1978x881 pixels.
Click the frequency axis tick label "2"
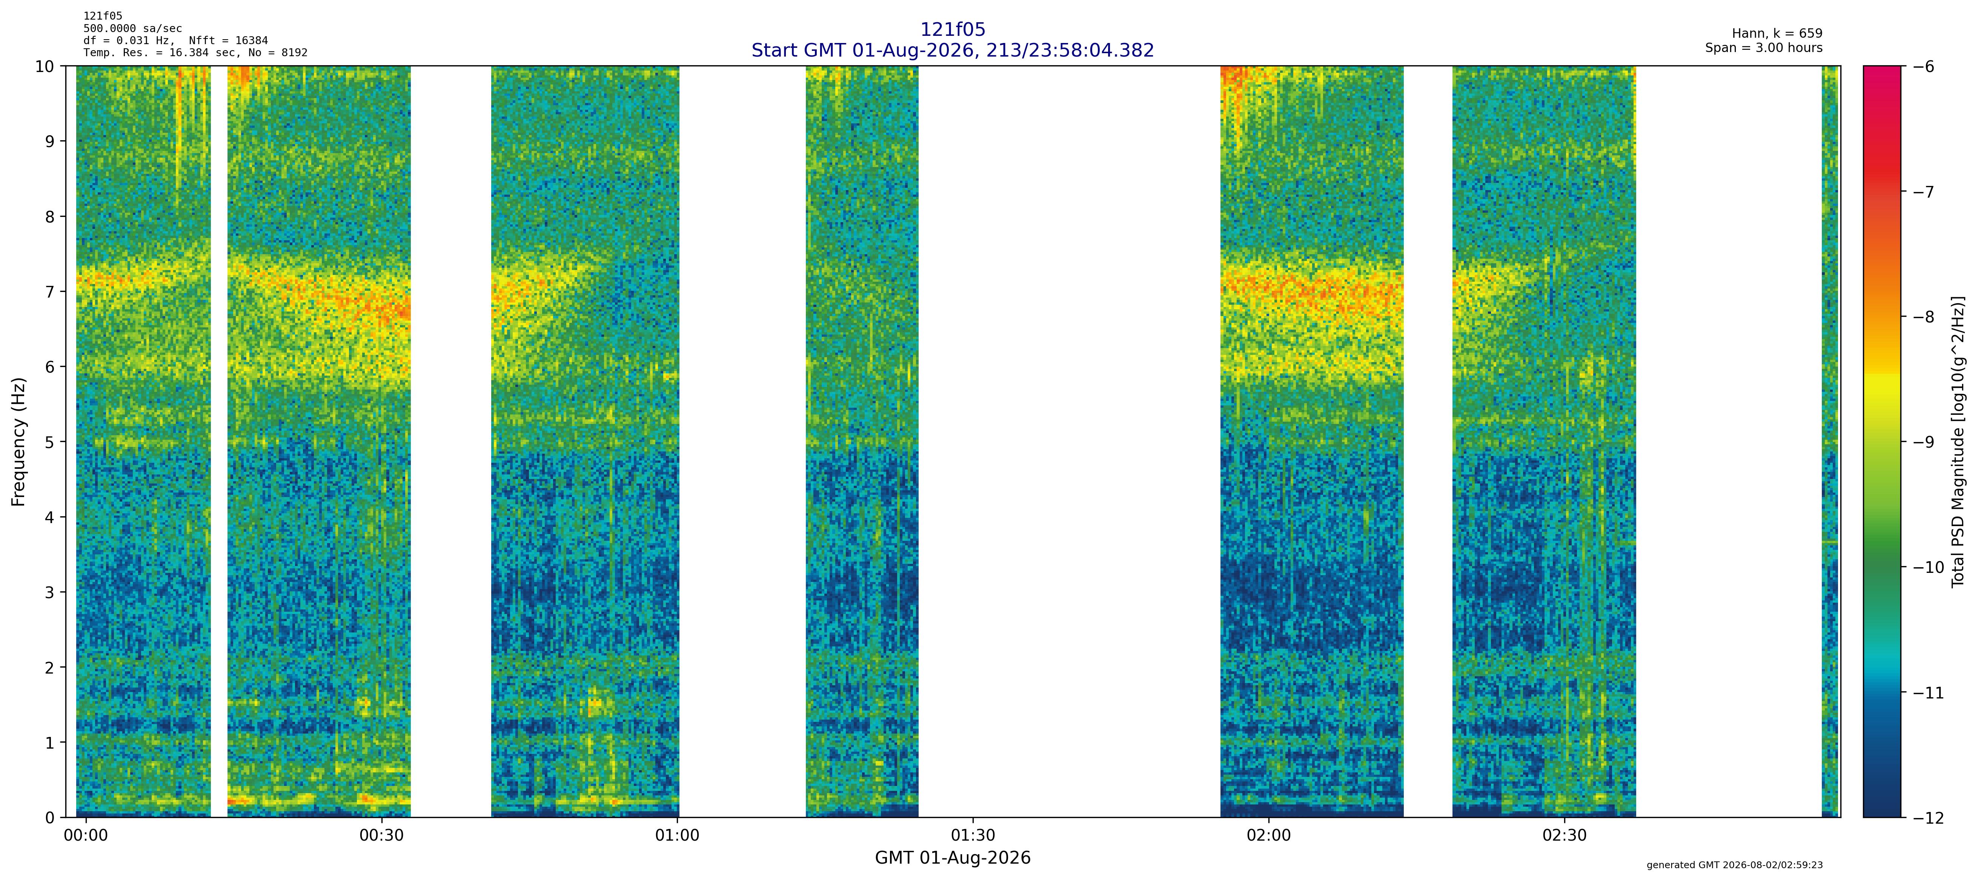50,668
